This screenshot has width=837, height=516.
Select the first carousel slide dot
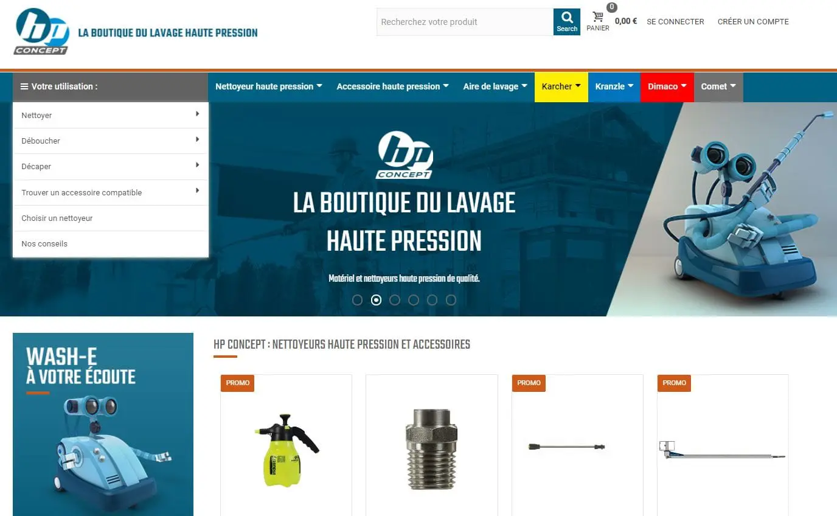point(358,300)
